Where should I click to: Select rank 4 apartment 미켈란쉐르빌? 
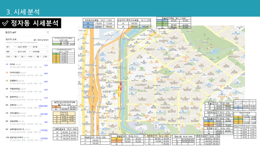coord(26,90)
